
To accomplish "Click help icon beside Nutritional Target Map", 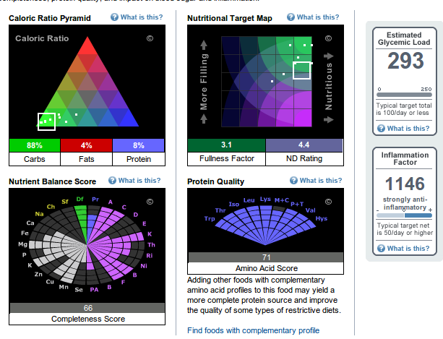I will (291, 17).
